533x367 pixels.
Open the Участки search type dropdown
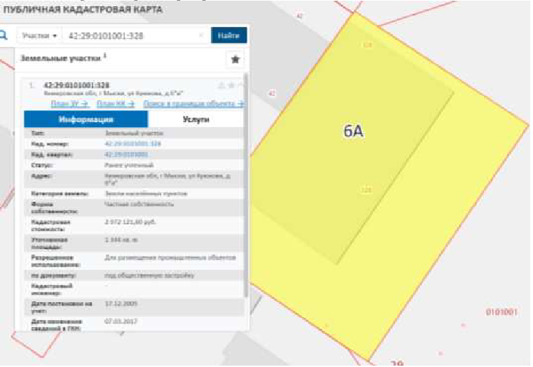(39, 35)
